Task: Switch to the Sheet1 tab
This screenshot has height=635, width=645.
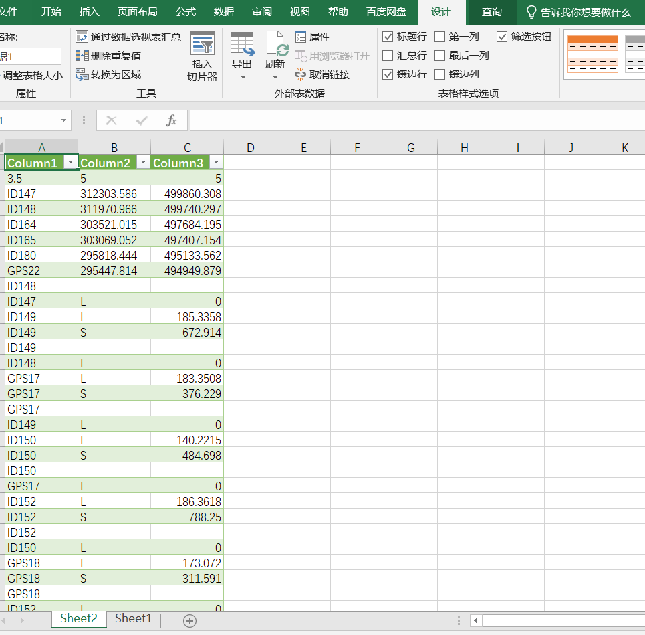Action: (133, 619)
